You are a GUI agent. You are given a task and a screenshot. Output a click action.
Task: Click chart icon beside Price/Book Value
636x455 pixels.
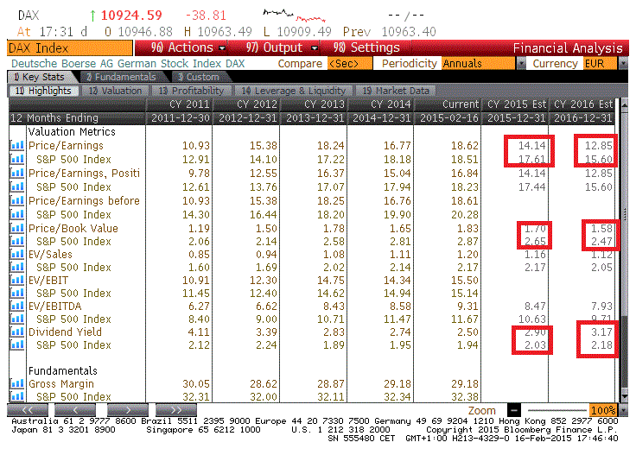pyautogui.click(x=17, y=228)
